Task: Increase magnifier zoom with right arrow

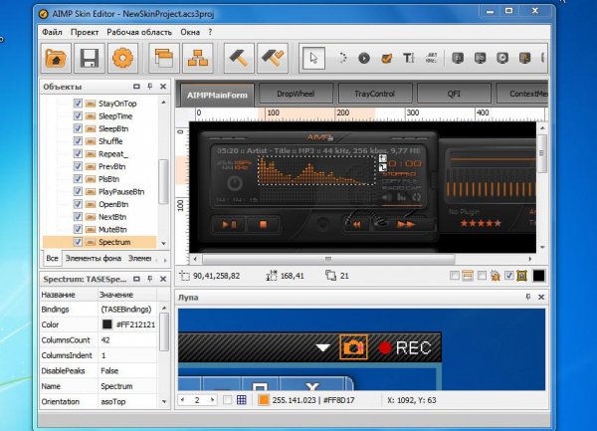Action: (212, 400)
